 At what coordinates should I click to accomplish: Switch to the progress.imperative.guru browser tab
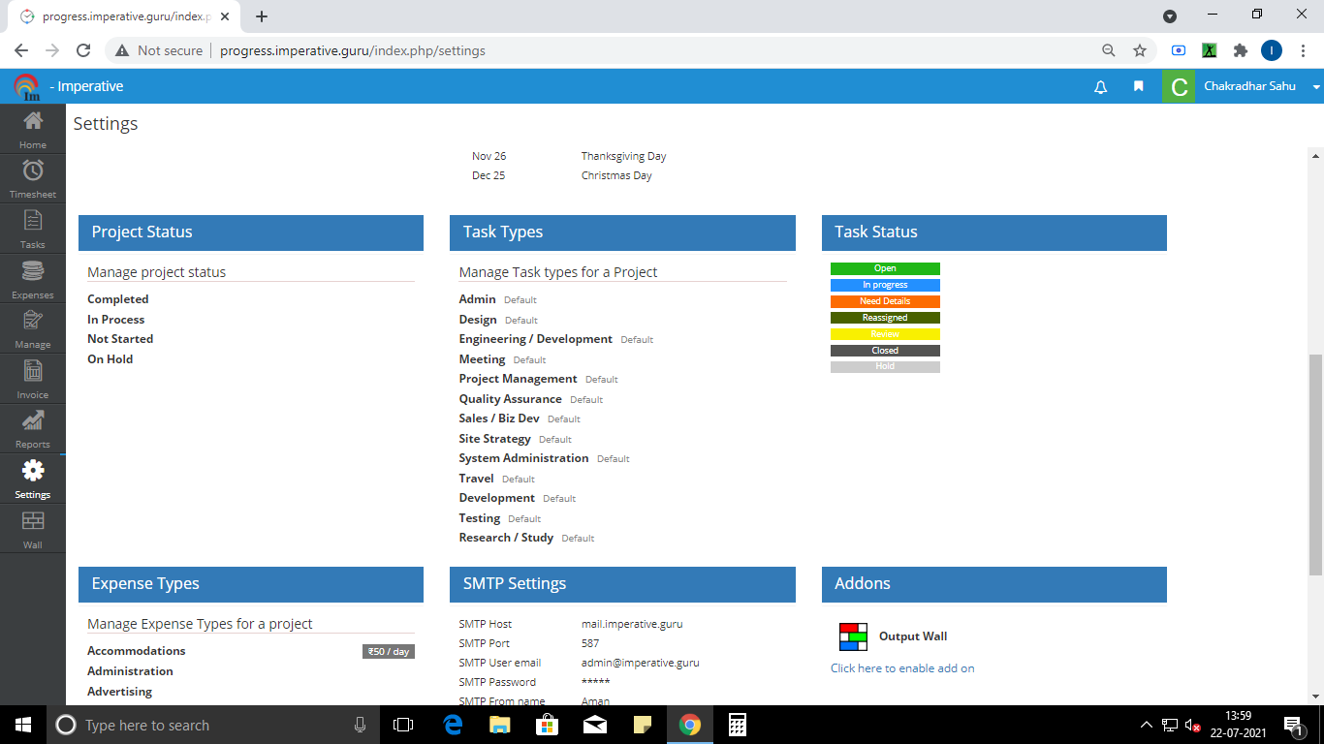[x=124, y=16]
